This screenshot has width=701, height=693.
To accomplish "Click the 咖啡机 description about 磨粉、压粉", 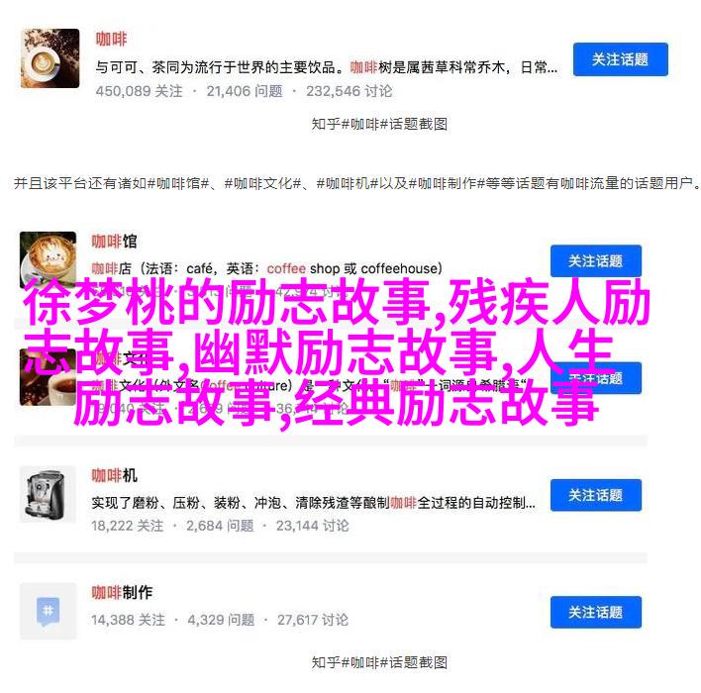I will pyautogui.click(x=314, y=503).
